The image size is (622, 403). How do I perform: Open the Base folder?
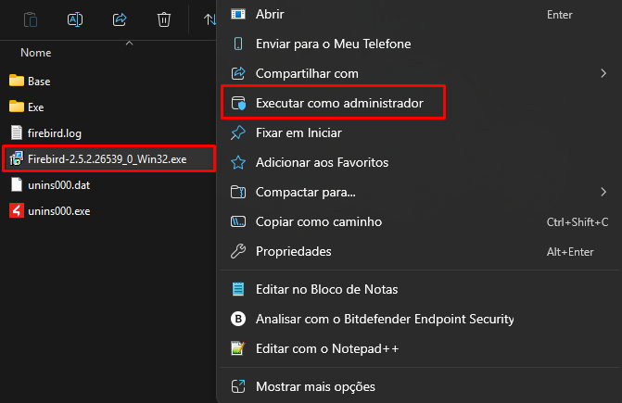coord(38,82)
